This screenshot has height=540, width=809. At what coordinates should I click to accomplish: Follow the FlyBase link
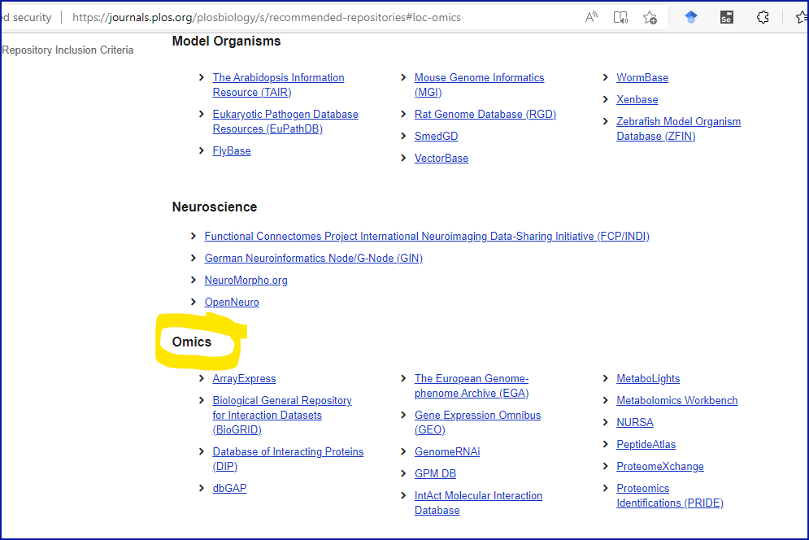232,150
